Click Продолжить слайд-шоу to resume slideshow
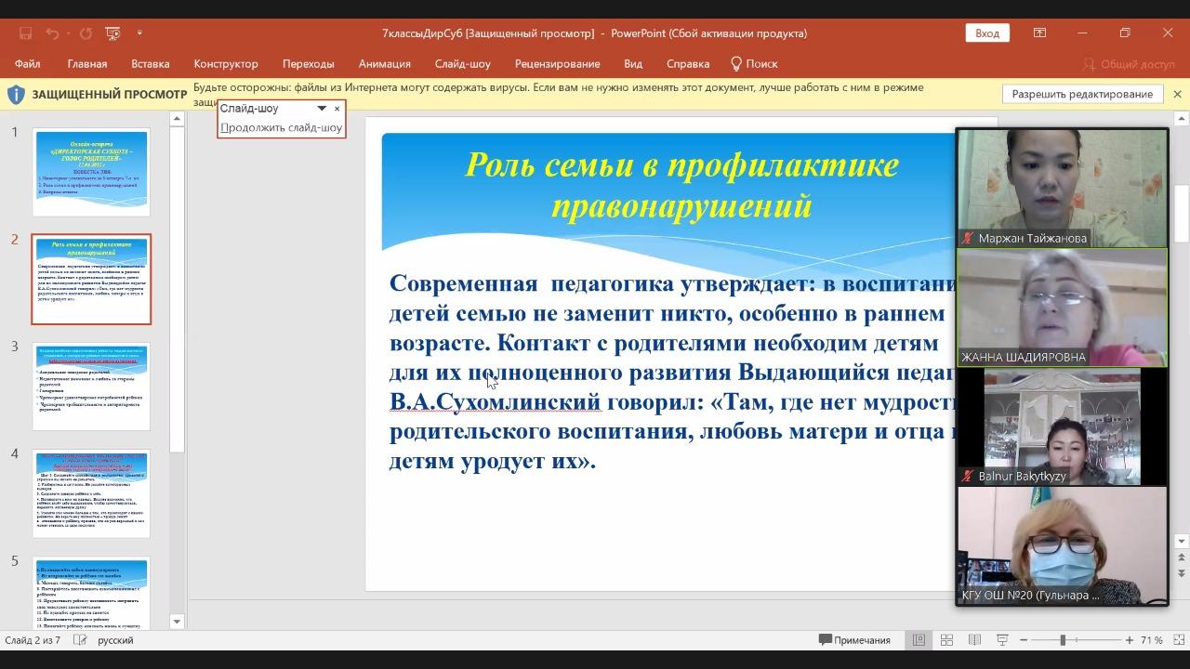1190x669 pixels. click(x=282, y=127)
